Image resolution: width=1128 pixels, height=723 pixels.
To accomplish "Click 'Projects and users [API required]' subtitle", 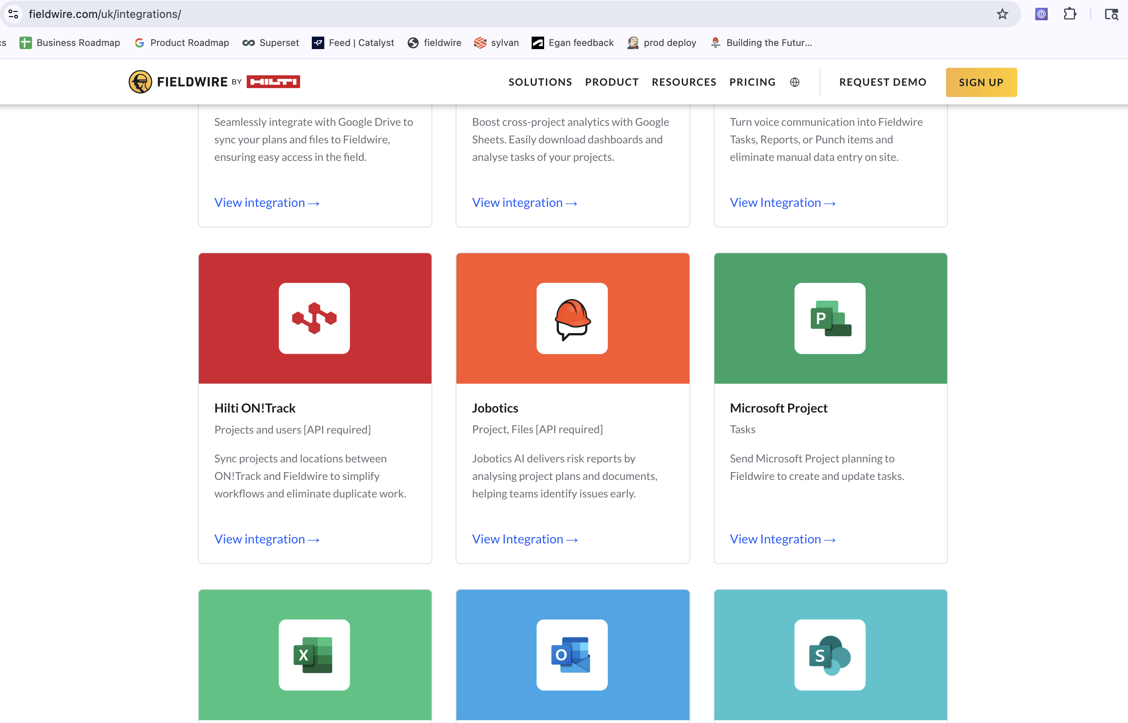I will click(293, 430).
